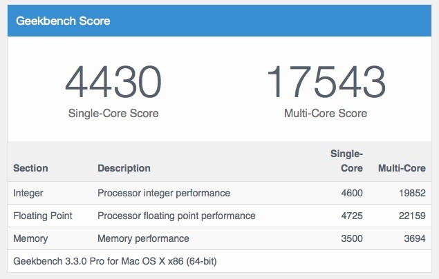The height and width of the screenshot is (279, 439).
Task: Click the Processor integer performance description
Action: [164, 193]
